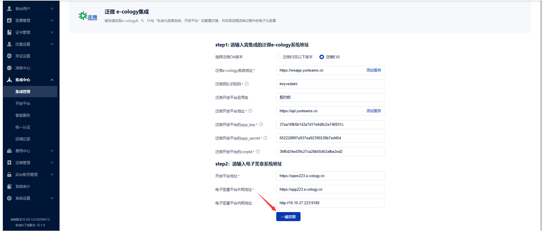Click the 证书管理 sidebar icon
The width and height of the screenshot is (542, 231).
pyautogui.click(x=9, y=32)
